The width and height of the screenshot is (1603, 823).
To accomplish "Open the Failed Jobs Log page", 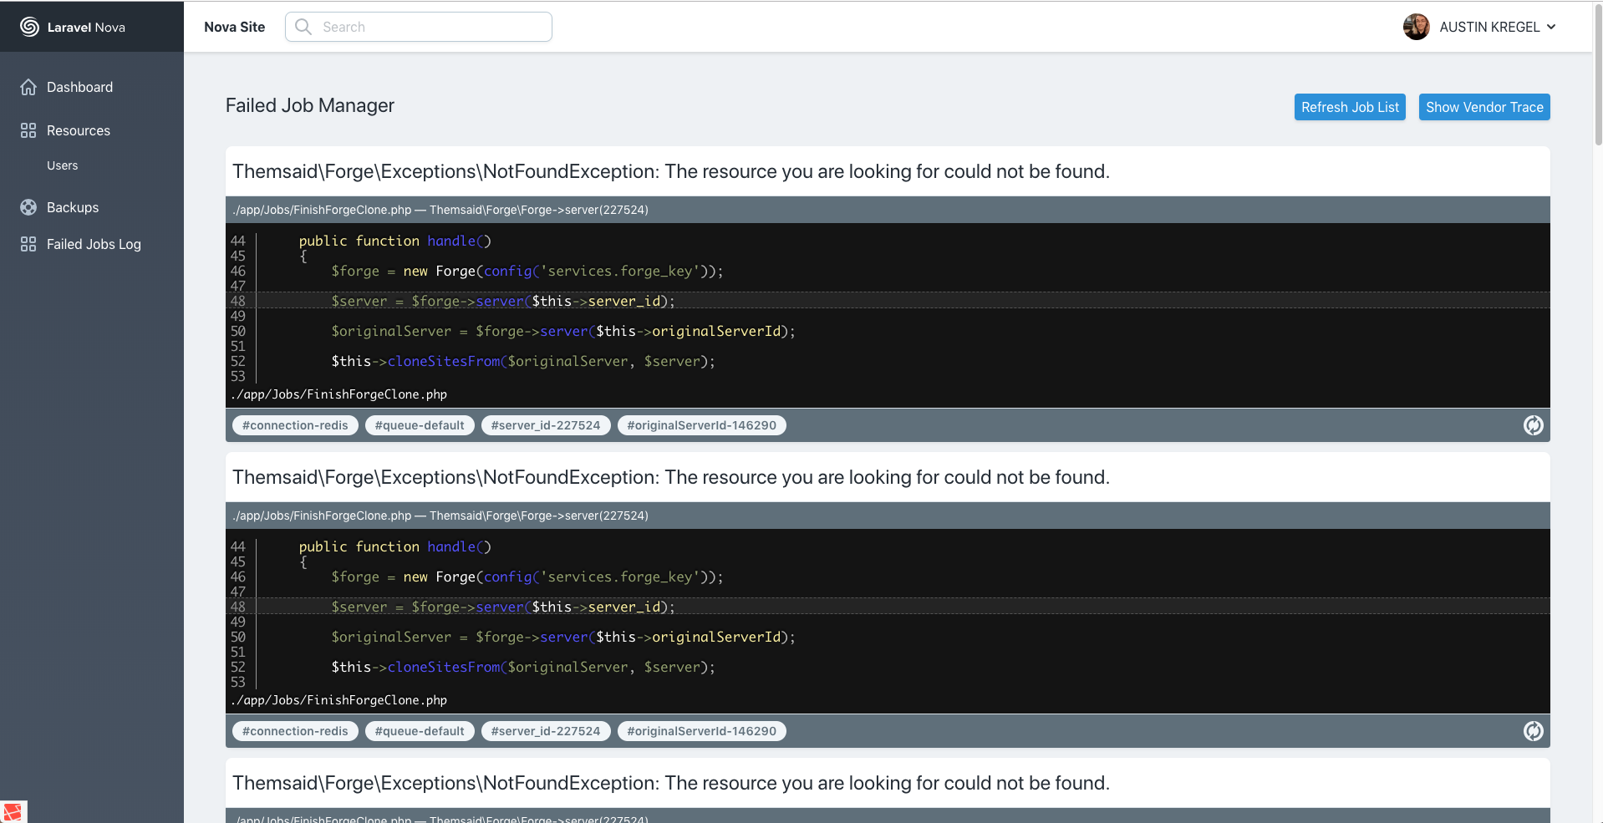I will click(94, 244).
